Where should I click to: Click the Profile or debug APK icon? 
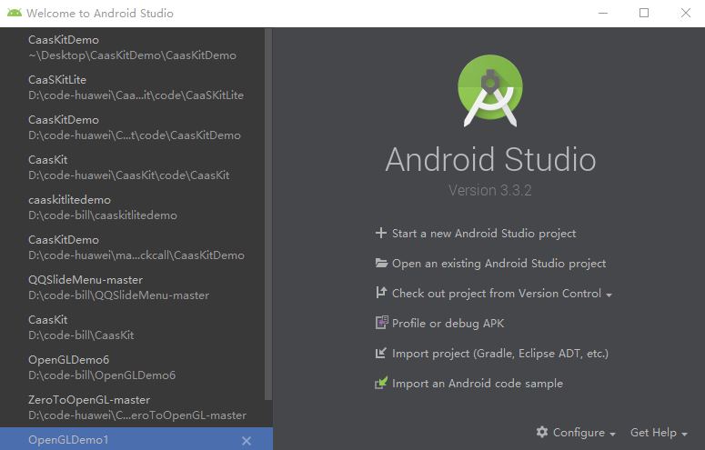[x=381, y=323]
